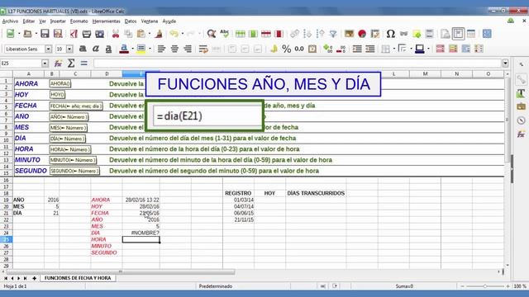Viewport: 529px width, 297px height.
Task: Open the Name Box dropdown
Action: [x=45, y=64]
